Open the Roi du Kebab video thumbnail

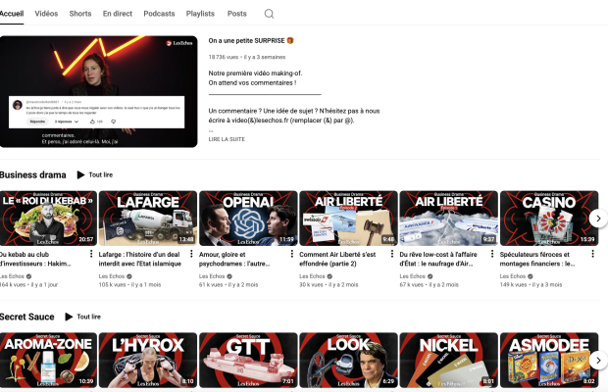[x=48, y=218]
